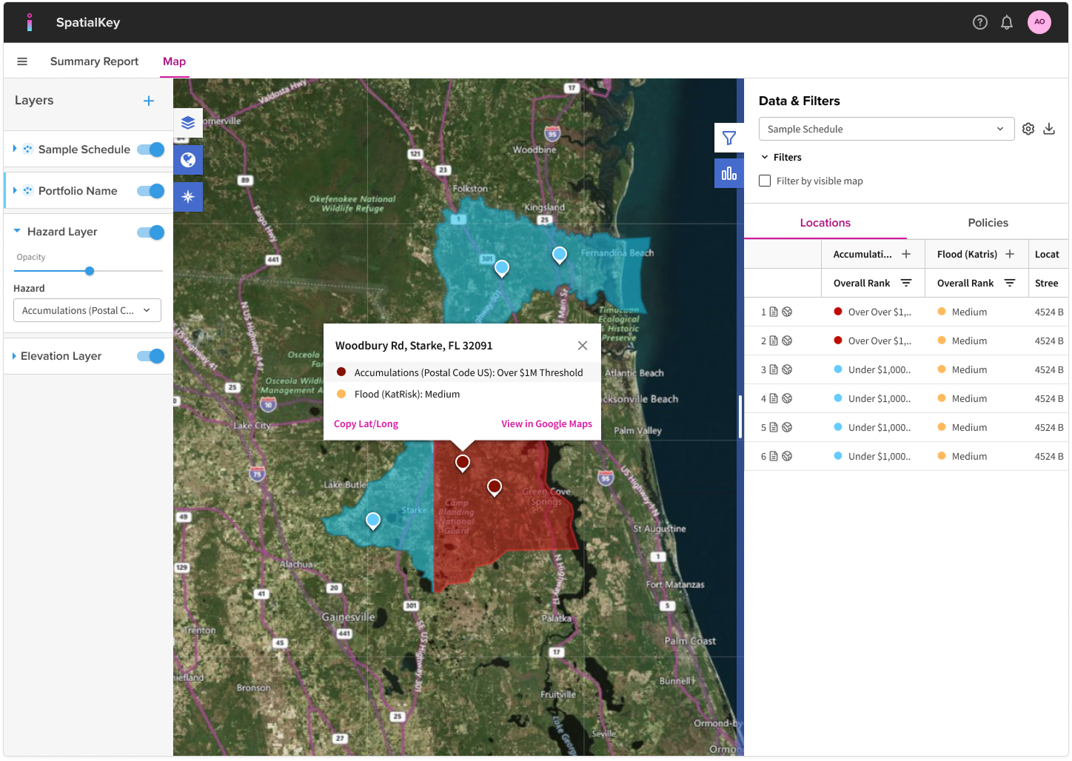Click the View in Google Maps link
This screenshot has width=1072, height=761.
[546, 424]
